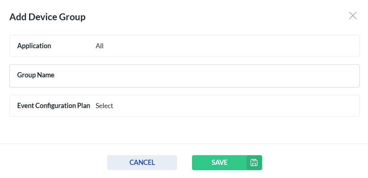Click the "Application" field label
This screenshot has height=178, width=368.
(x=34, y=46)
